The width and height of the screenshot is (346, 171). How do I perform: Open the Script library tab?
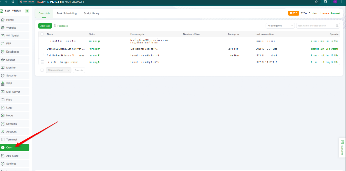[92, 13]
